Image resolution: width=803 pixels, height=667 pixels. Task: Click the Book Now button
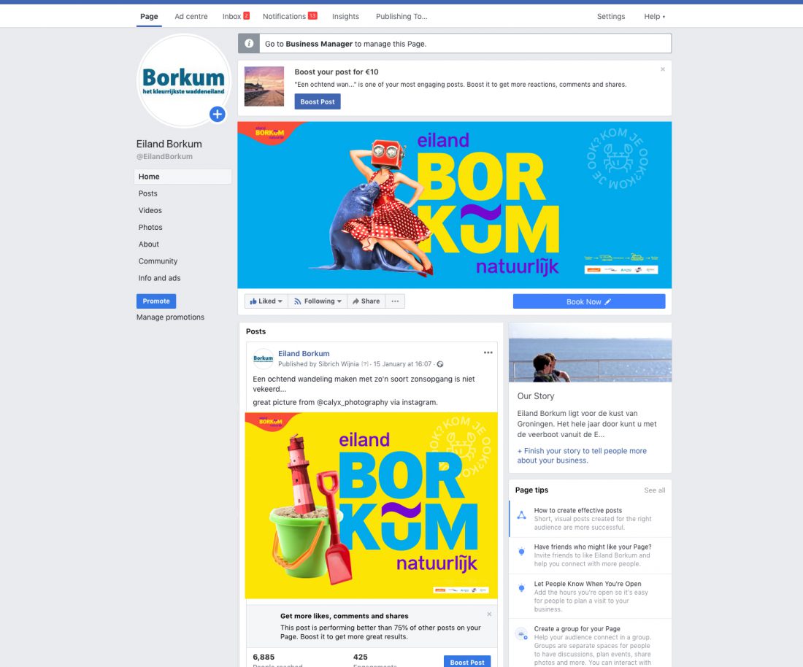click(589, 301)
